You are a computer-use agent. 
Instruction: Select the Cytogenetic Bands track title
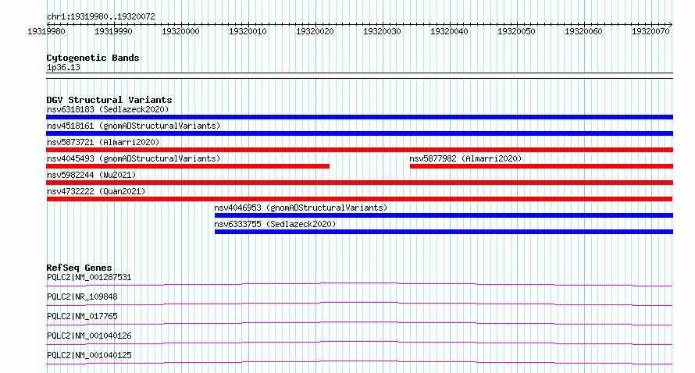point(93,58)
